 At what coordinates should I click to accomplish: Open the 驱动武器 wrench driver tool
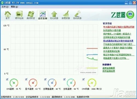click(x=77, y=15)
